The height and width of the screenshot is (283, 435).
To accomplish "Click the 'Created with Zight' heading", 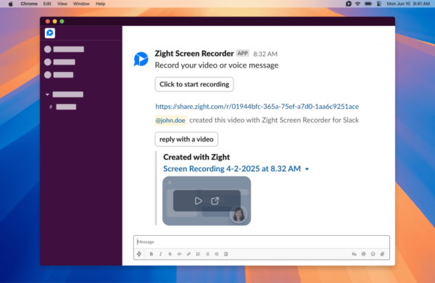I will 196,157.
